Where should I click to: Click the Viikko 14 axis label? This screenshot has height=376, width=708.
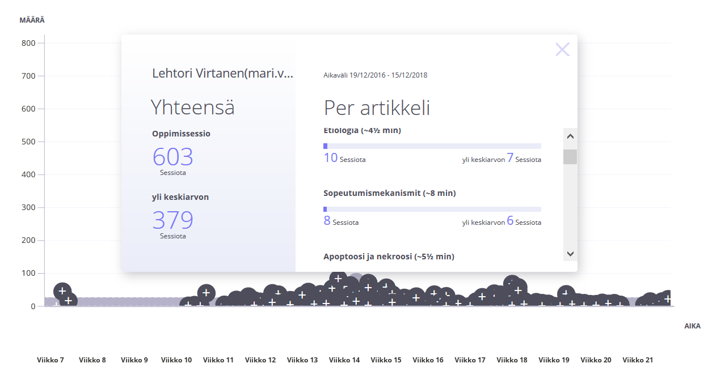point(344,360)
